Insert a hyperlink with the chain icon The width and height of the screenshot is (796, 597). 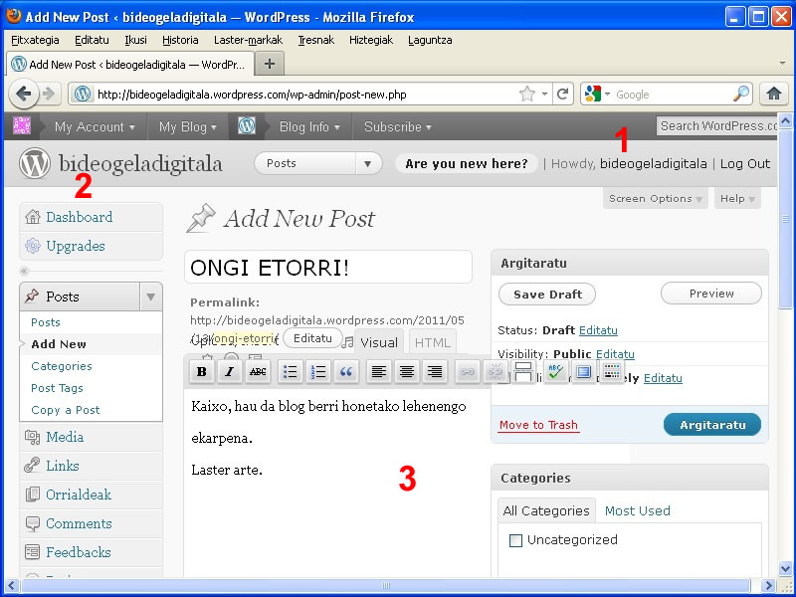tap(467, 372)
